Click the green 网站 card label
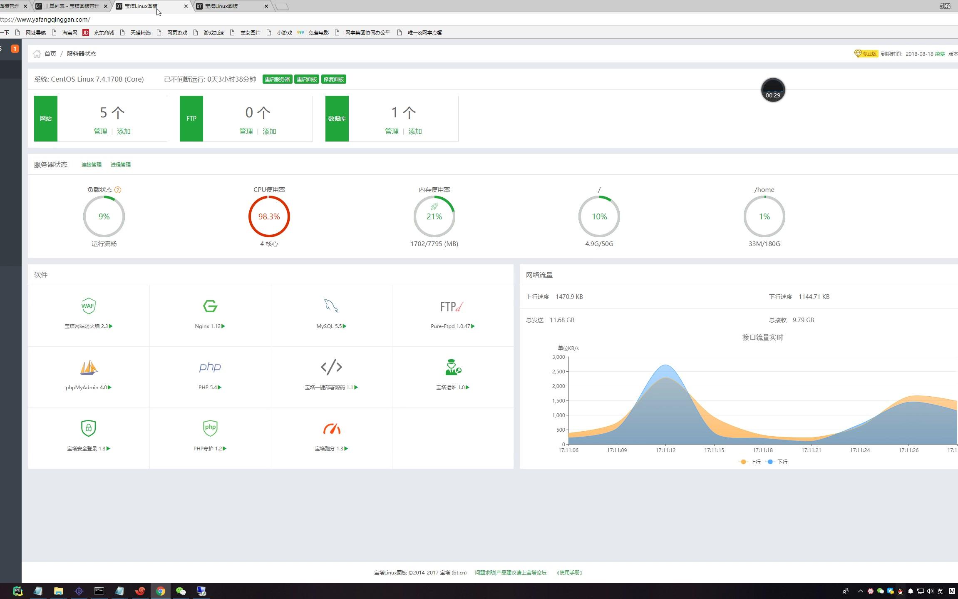The image size is (958, 599). 46,119
